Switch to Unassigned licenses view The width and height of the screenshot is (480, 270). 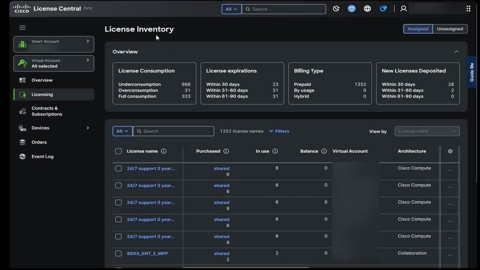coord(450,29)
